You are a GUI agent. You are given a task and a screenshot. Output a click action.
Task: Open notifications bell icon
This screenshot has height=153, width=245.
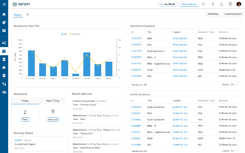click(221, 4)
